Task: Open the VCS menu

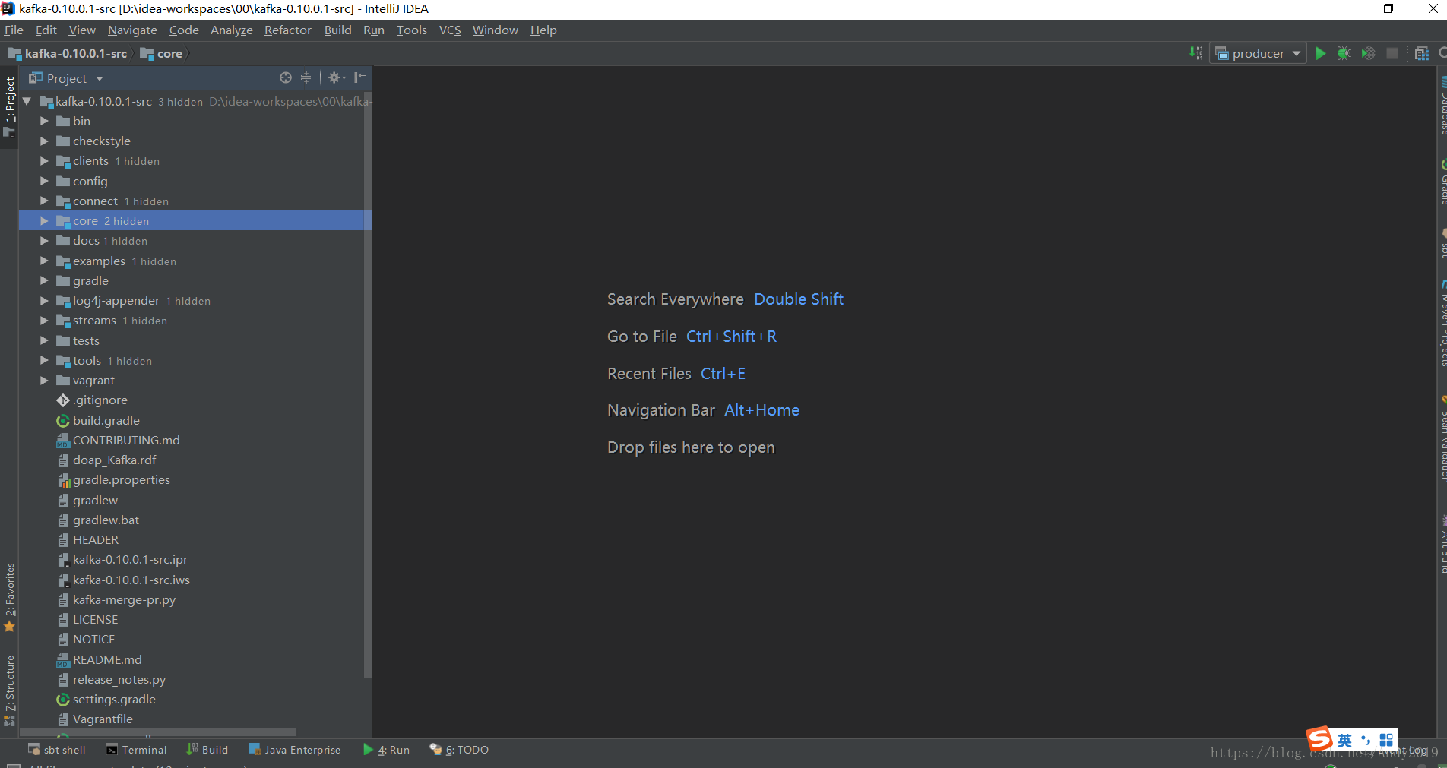Action: point(450,30)
